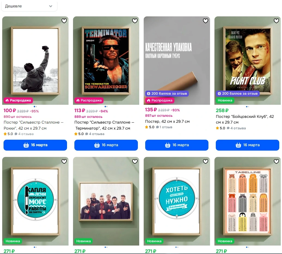This screenshot has height=254, width=282.
Task: Click image carousel dots under Terminator poster
Action: 106,106
